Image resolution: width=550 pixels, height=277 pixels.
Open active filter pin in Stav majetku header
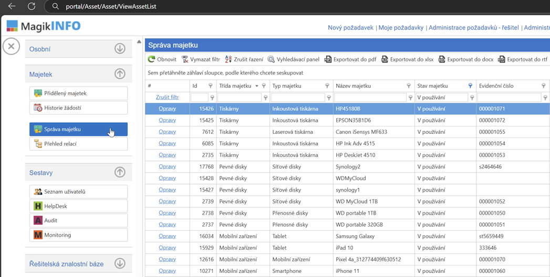[x=470, y=86]
